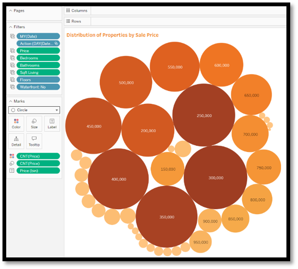The height and width of the screenshot is (269, 298).
Task: Select the 250,000 bubble
Action: pyautogui.click(x=204, y=115)
